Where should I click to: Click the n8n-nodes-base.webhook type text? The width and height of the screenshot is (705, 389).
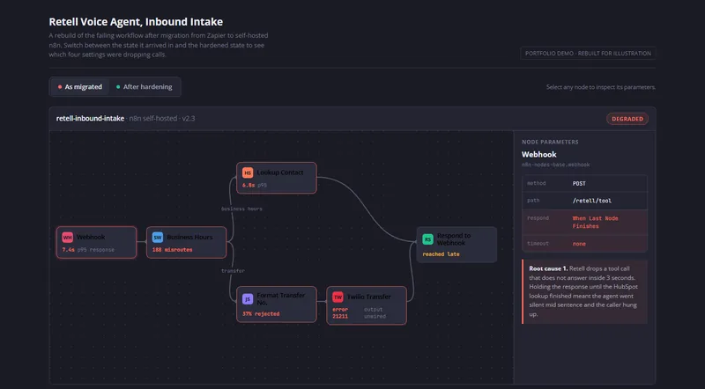[x=556, y=165]
